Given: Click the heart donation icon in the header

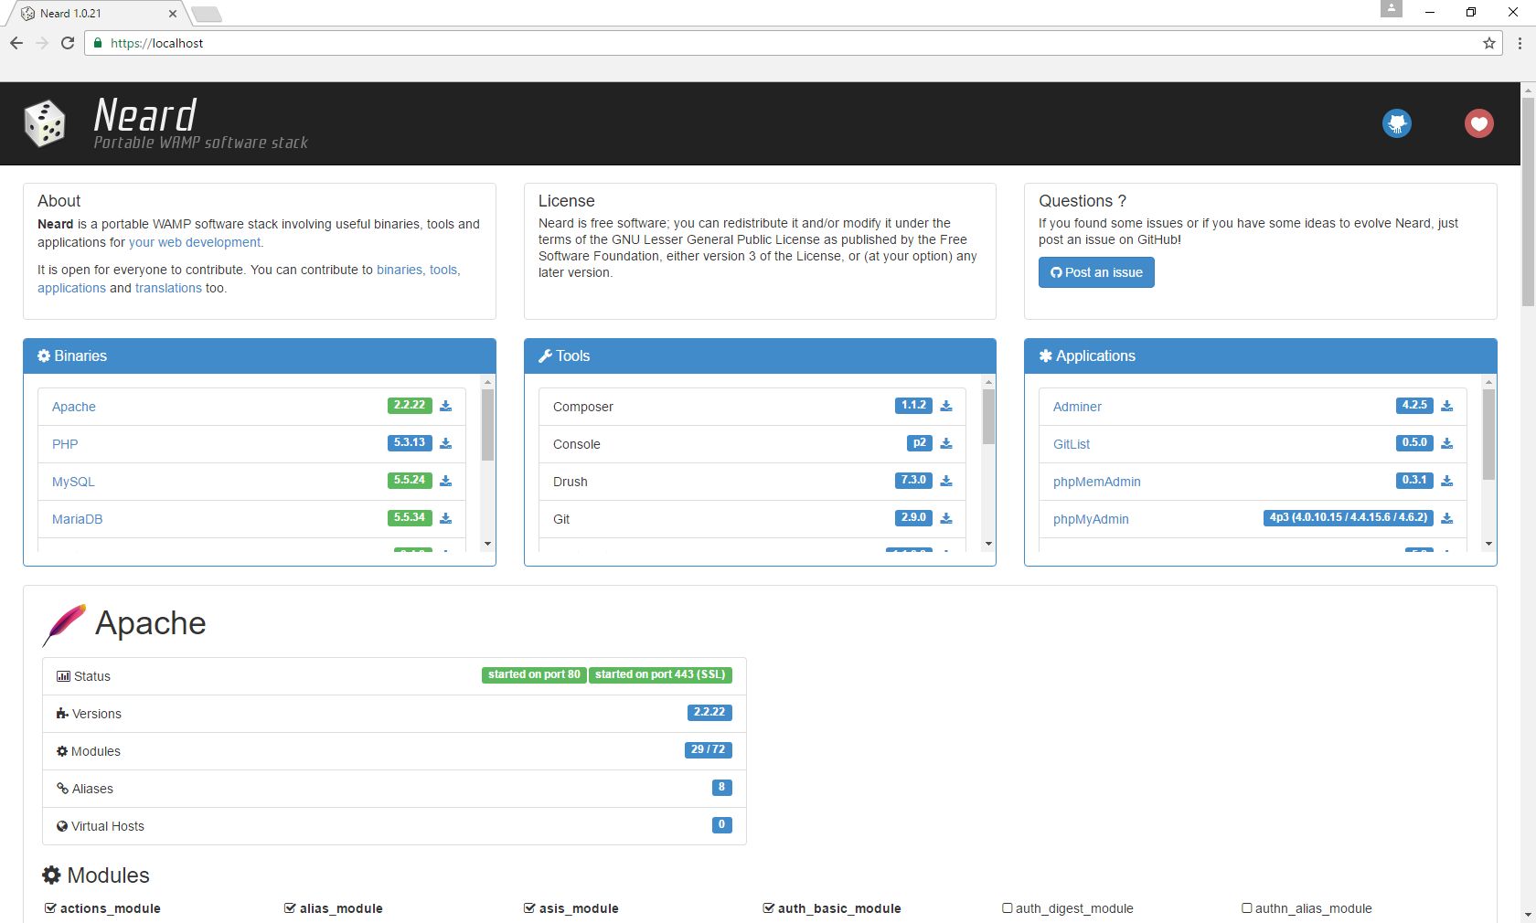Looking at the screenshot, I should tap(1478, 123).
